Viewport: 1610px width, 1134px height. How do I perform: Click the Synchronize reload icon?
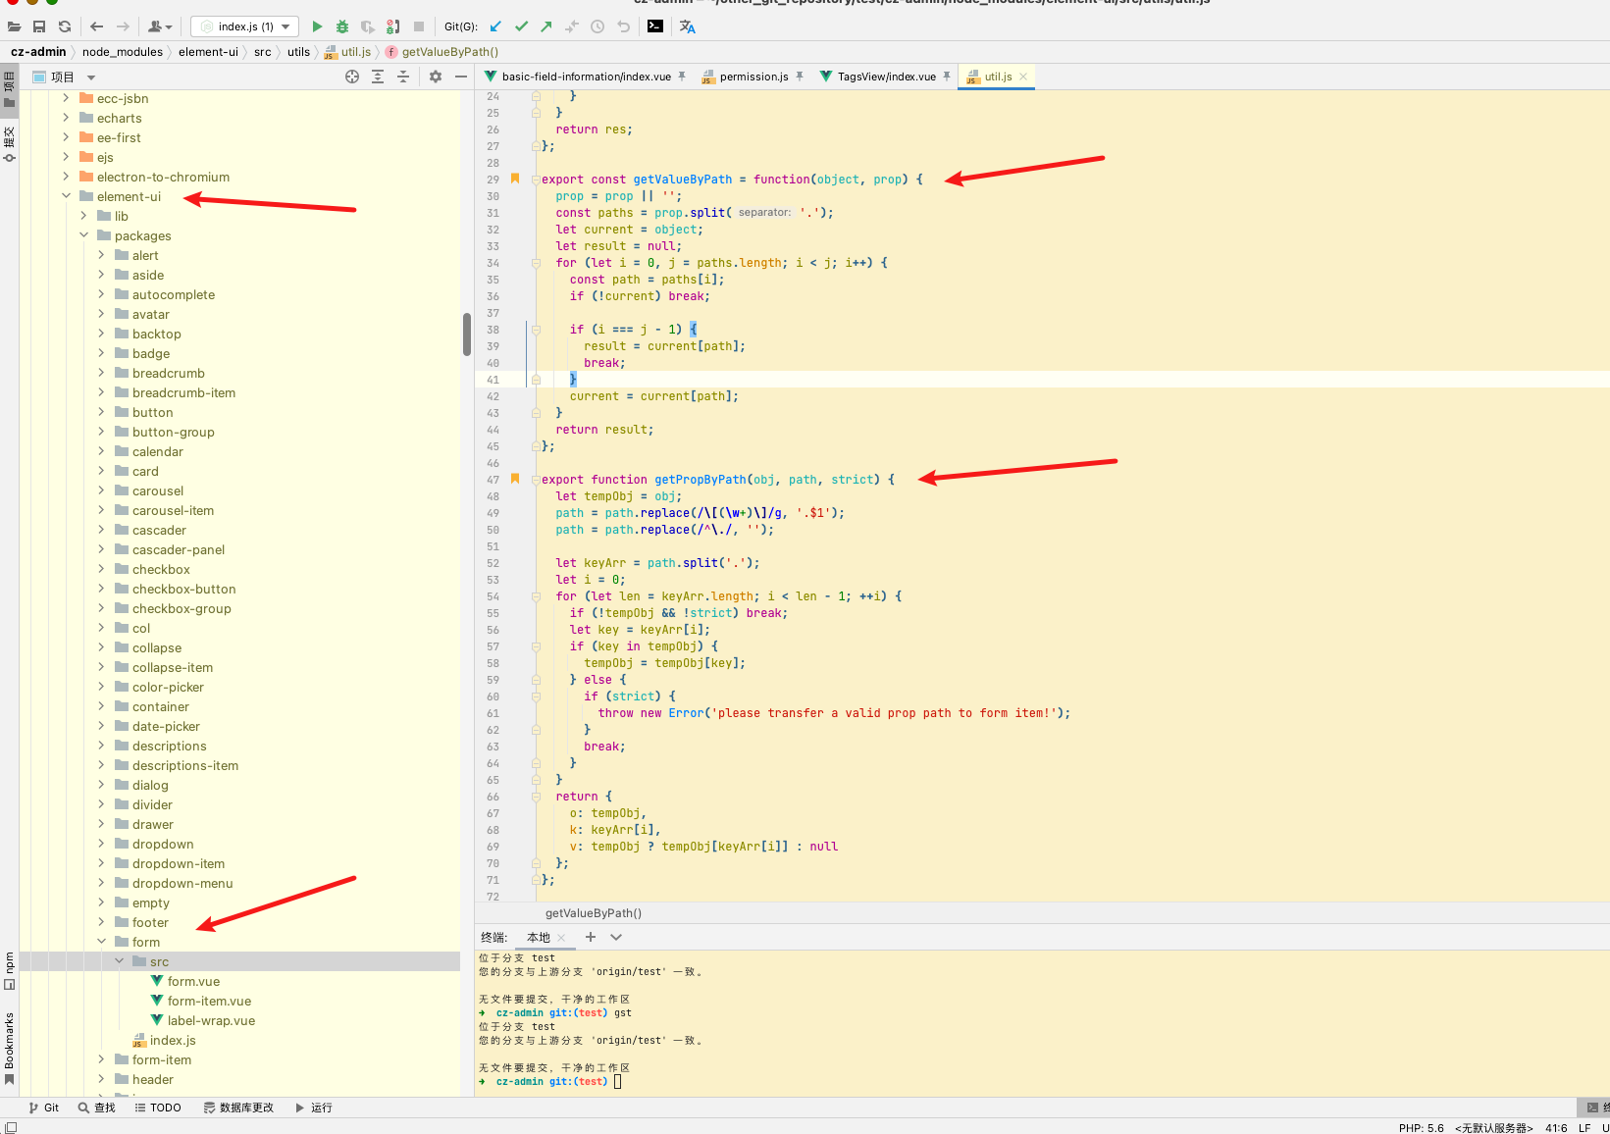(65, 26)
